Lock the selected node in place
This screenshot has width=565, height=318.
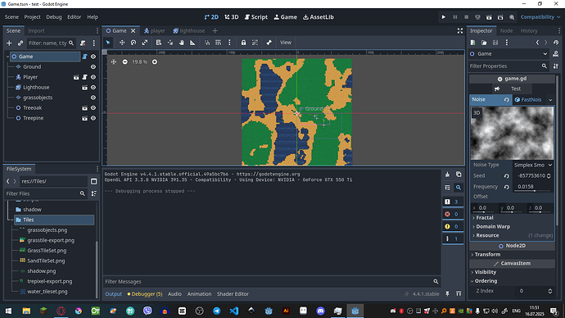[243, 43]
